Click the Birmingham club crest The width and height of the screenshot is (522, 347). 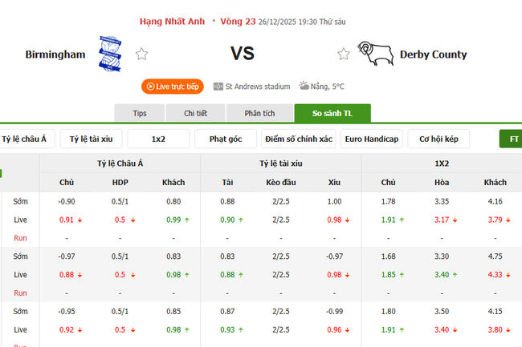pos(108,54)
